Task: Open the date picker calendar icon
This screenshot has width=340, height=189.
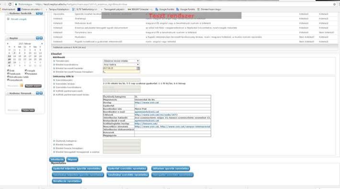Action: (x=138, y=68)
